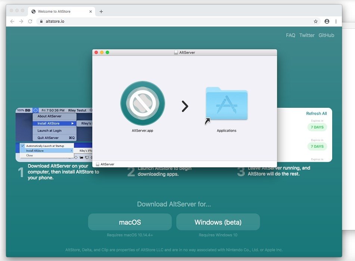Bookmark this page with the star icon
Image resolution: width=355 pixels, height=261 pixels.
click(315, 21)
